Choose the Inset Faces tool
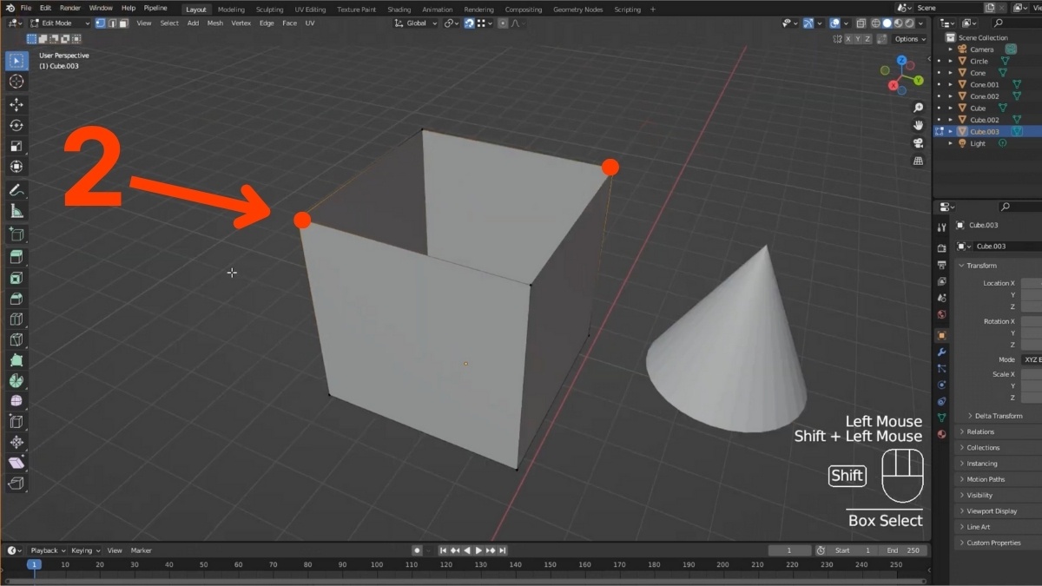Viewport: 1042px width, 586px height. [16, 278]
